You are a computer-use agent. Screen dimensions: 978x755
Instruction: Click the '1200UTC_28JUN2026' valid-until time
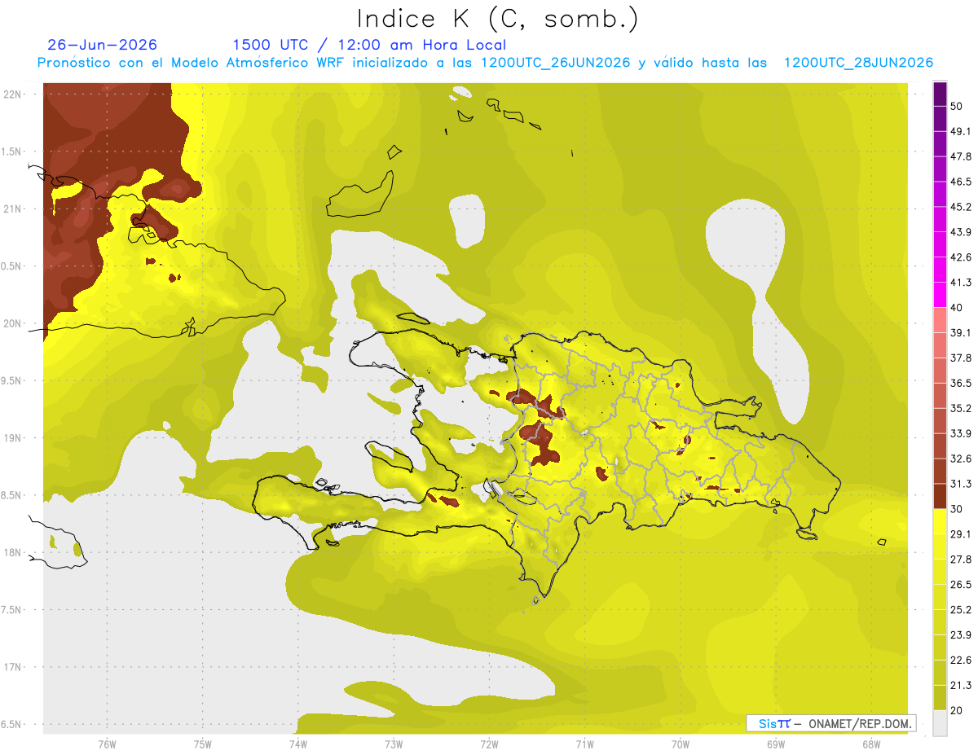(x=858, y=63)
